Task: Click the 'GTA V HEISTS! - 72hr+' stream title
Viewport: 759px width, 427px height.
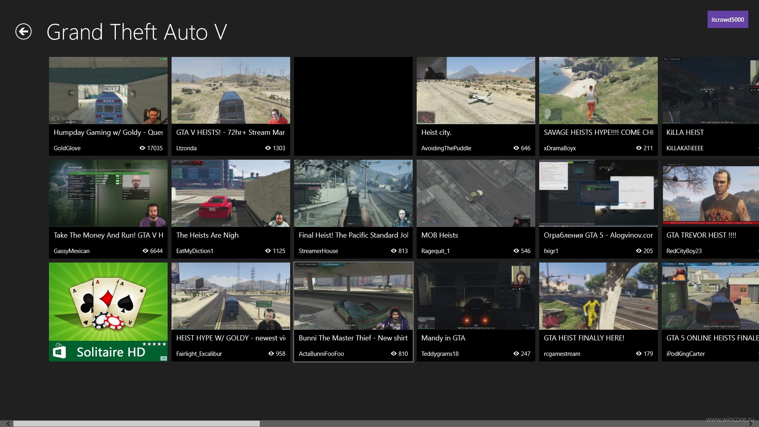Action: click(x=231, y=132)
